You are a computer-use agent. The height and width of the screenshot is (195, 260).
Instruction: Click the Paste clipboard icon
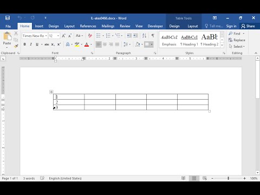point(7,36)
